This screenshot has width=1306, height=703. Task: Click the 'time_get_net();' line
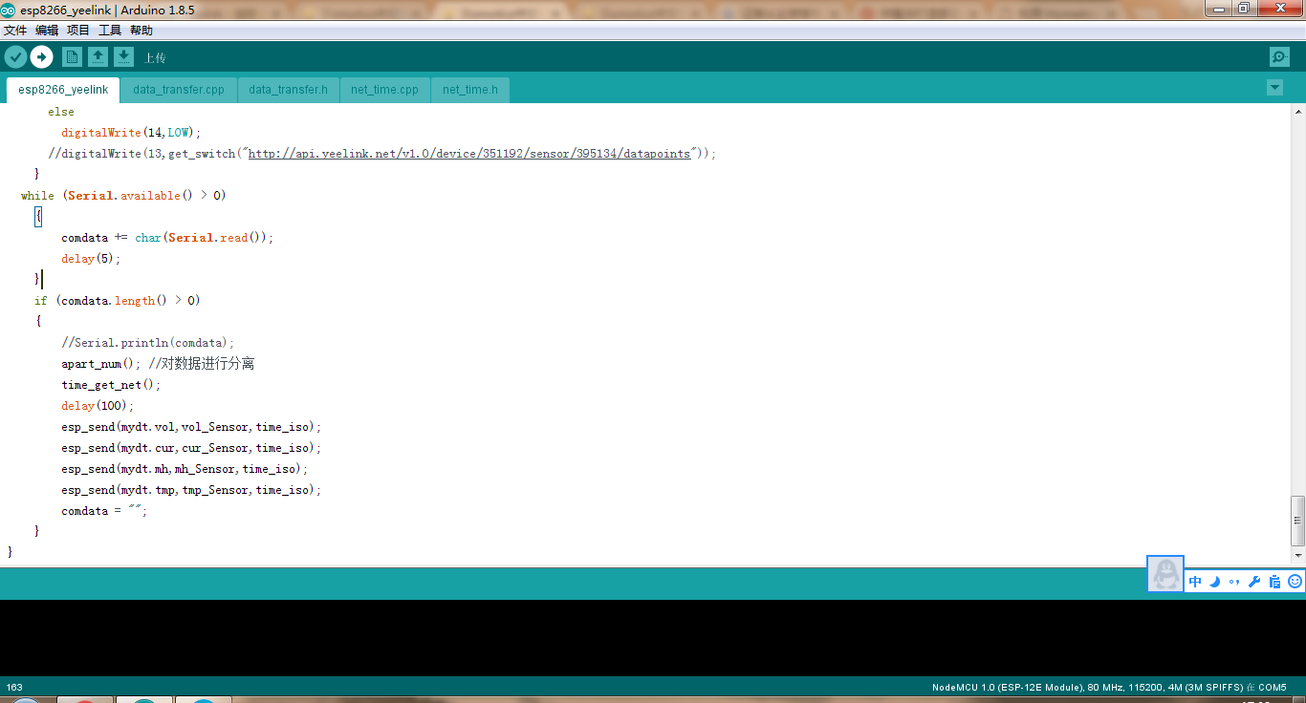(111, 385)
